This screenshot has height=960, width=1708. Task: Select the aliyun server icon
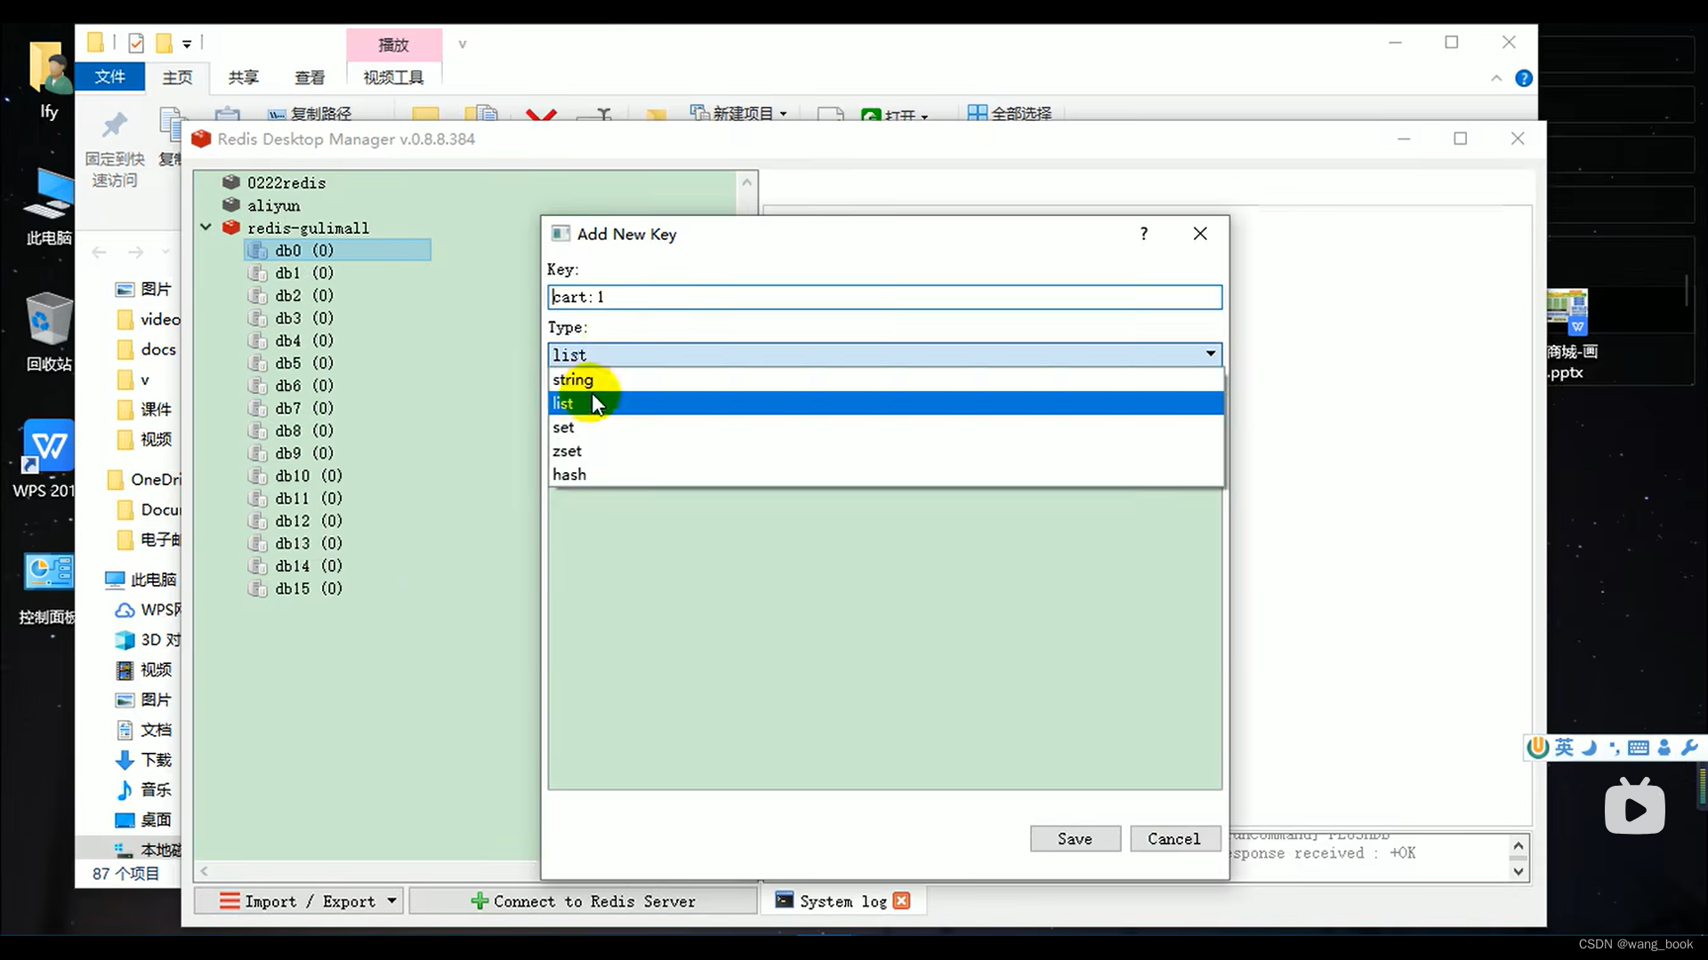coord(231,204)
